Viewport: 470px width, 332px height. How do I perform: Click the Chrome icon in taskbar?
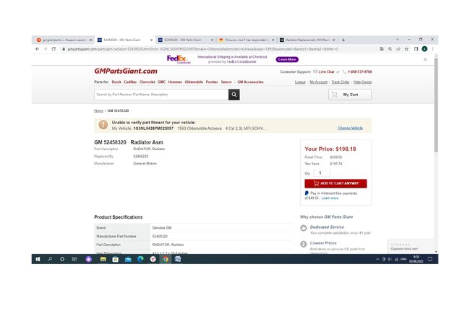pos(166,259)
